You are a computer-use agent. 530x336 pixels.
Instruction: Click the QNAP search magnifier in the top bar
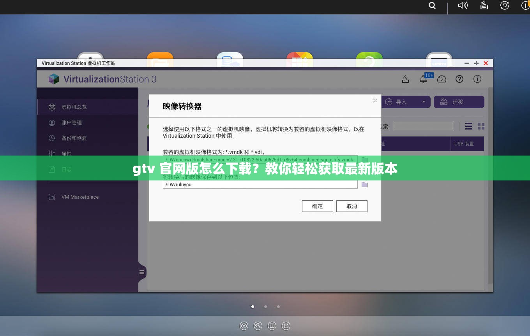click(432, 5)
